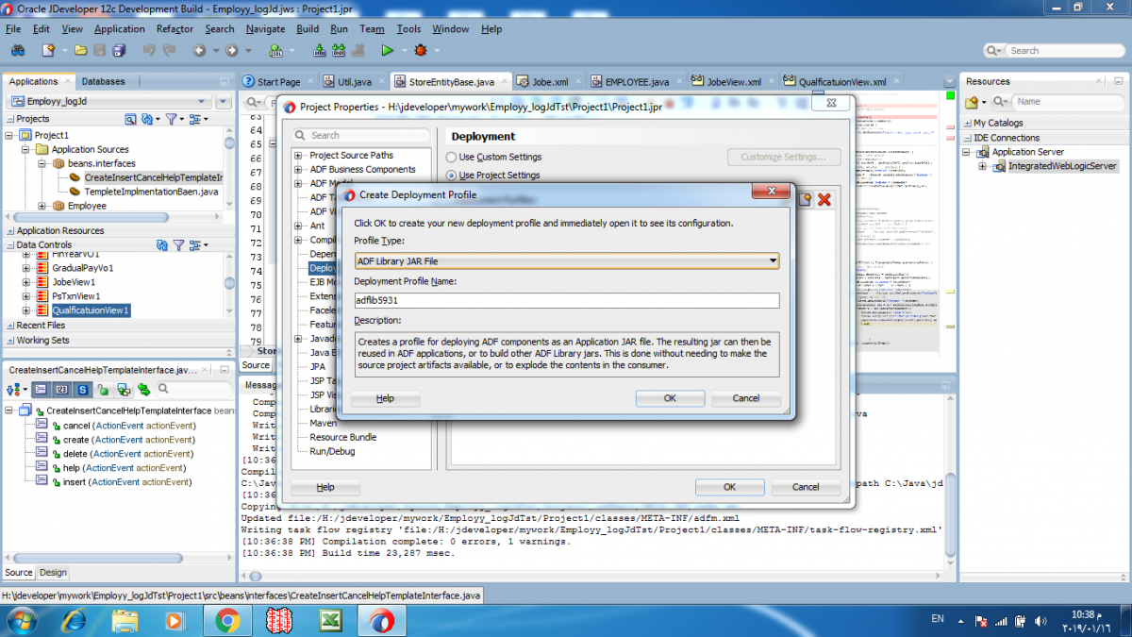Image resolution: width=1132 pixels, height=637 pixels.
Task: Click the red X delete profile icon
Action: pyautogui.click(x=824, y=199)
